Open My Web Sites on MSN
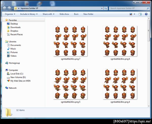The height and width of the screenshot is (124, 152). [x=20, y=81]
